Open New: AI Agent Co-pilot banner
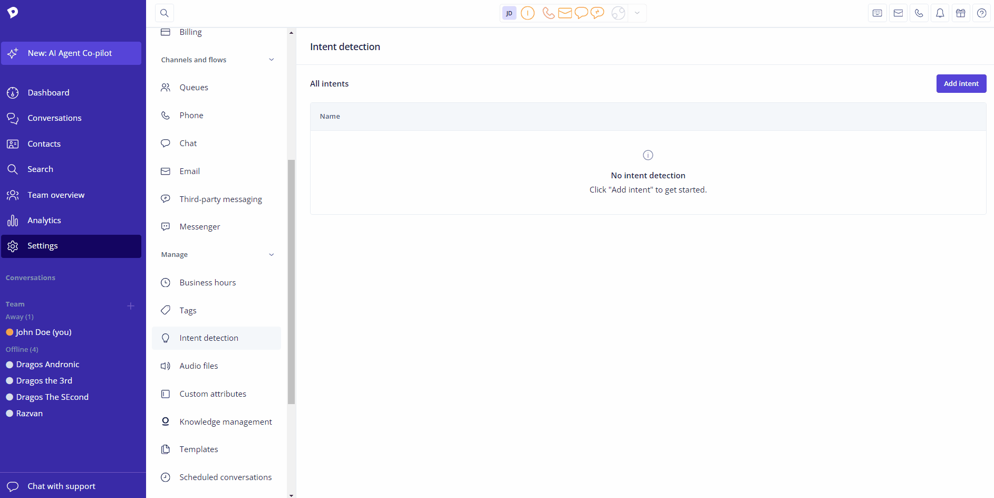This screenshot has width=994, height=498. tap(71, 53)
